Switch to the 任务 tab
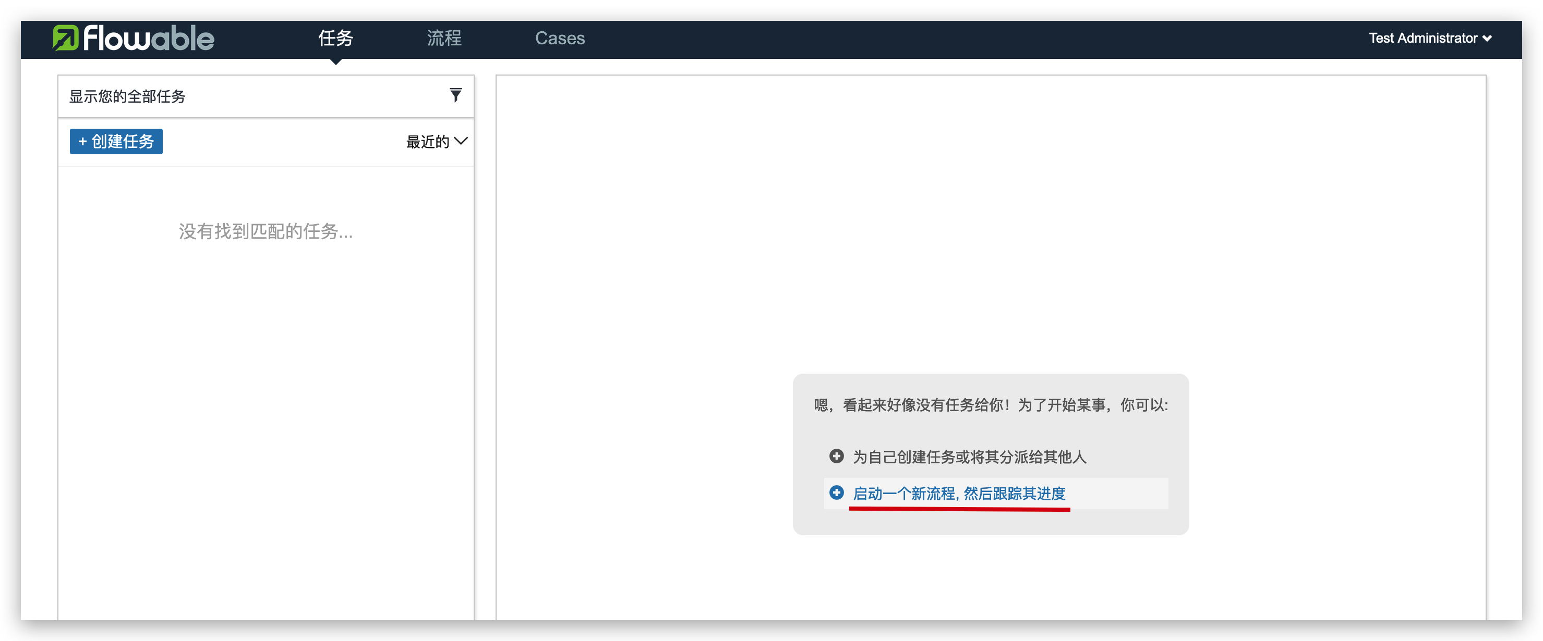1543x641 pixels. pos(335,39)
